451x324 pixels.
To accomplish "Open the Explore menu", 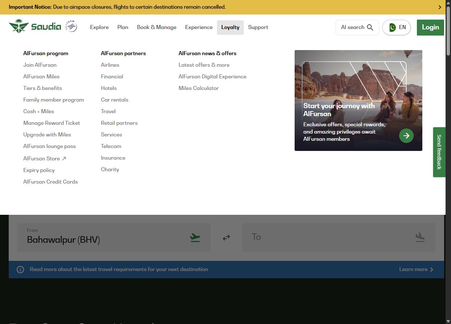I will click(99, 27).
